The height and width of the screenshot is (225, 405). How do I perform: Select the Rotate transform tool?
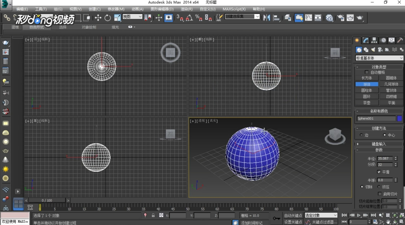pos(107,18)
